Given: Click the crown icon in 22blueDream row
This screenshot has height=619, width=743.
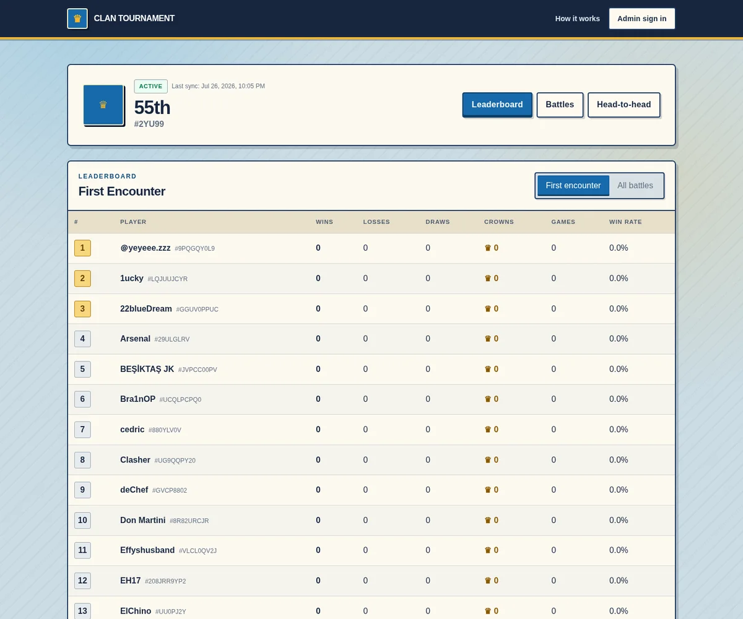Looking at the screenshot, I should coord(488,309).
